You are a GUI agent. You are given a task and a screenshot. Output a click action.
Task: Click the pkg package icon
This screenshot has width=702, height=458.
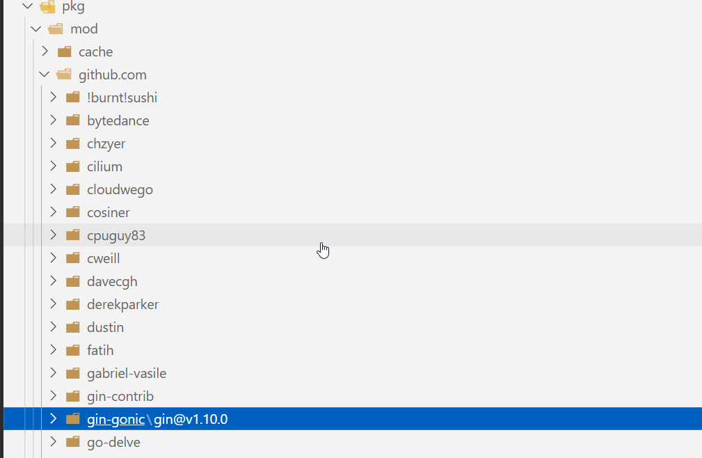pos(47,7)
